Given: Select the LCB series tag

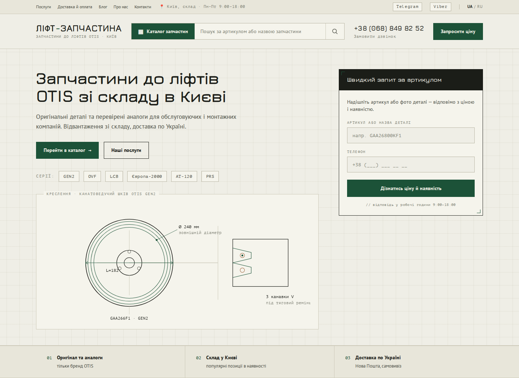Looking at the screenshot, I should click(x=114, y=176).
